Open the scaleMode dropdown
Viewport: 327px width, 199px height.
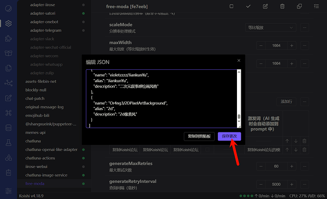pos(272,28)
